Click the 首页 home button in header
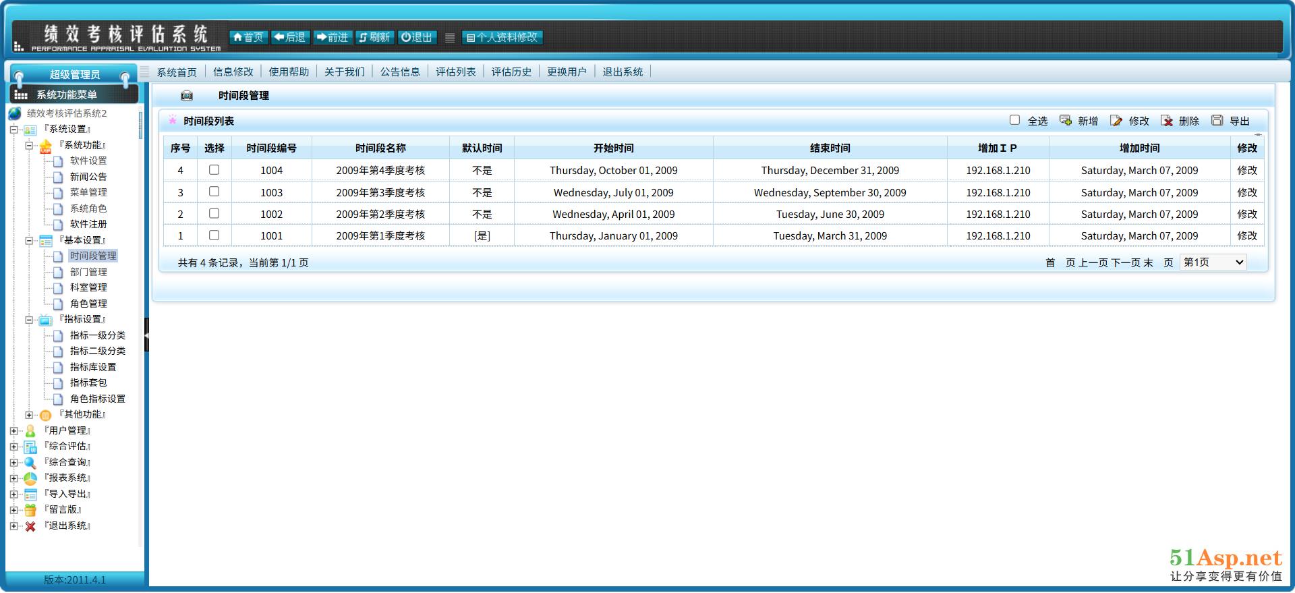Viewport: 1295px width, 593px height. point(248,37)
